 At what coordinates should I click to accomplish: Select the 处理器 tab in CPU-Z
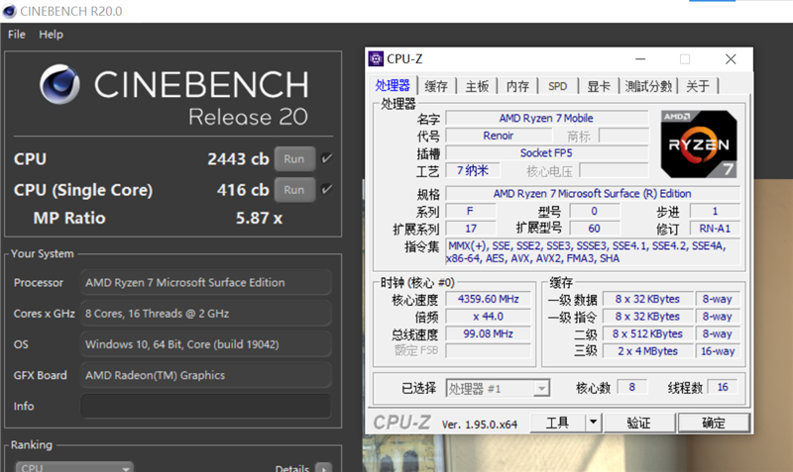tap(393, 85)
